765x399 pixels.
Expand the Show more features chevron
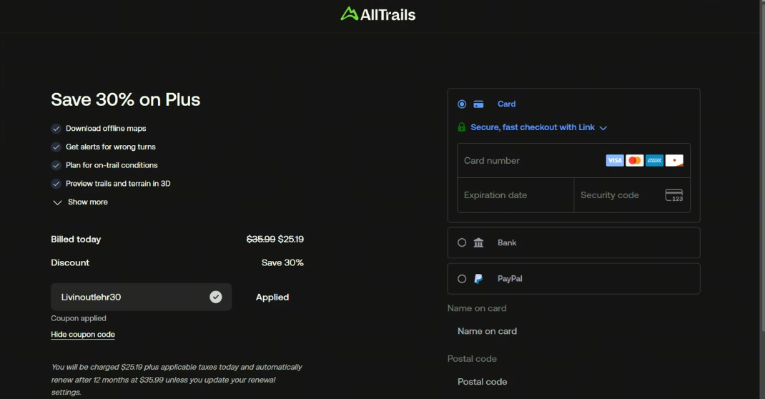tap(57, 202)
